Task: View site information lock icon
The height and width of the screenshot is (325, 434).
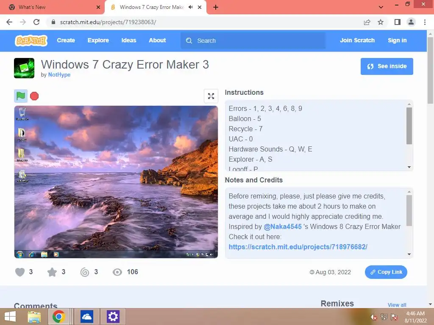Action: [53, 22]
